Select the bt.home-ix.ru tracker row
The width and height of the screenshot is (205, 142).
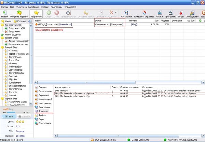click(x=129, y=96)
